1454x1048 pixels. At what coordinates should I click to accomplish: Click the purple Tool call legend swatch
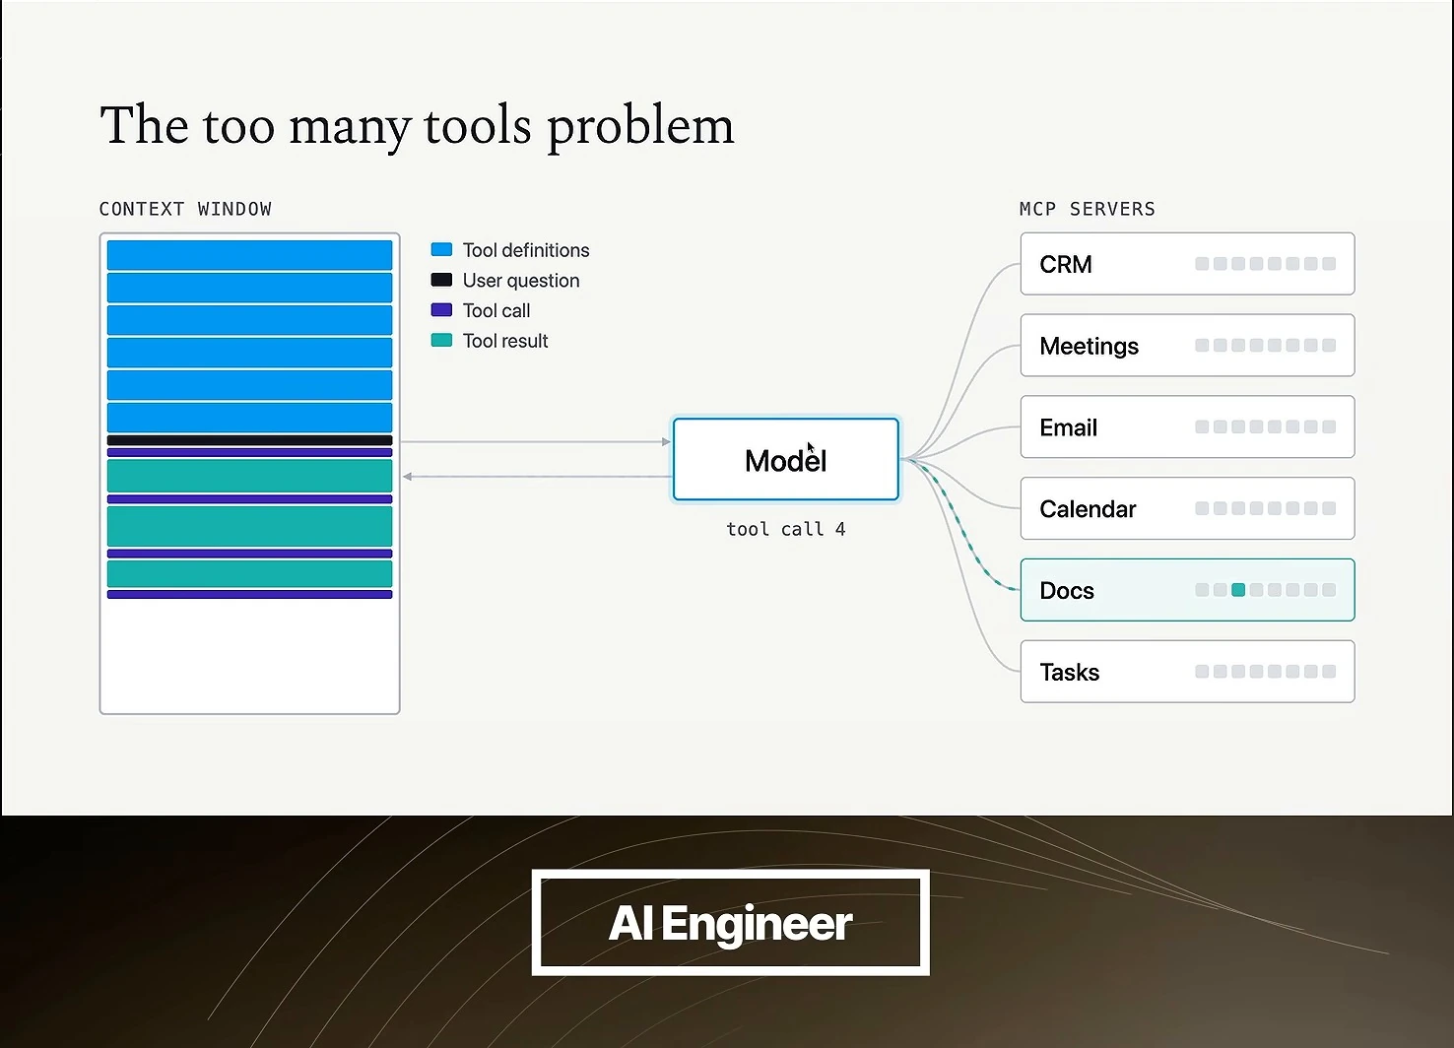point(441,310)
